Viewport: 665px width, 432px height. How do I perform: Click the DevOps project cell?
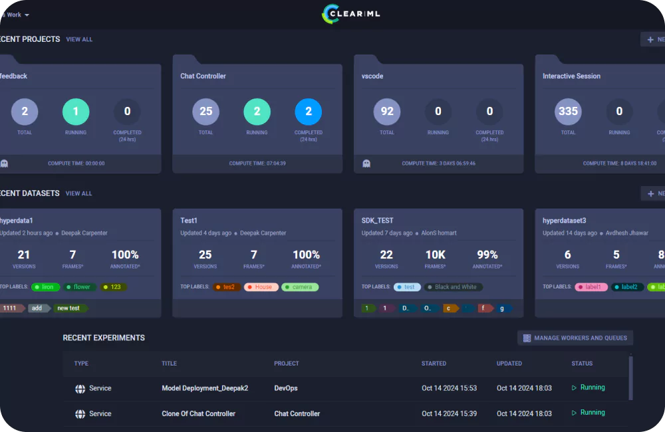[286, 388]
